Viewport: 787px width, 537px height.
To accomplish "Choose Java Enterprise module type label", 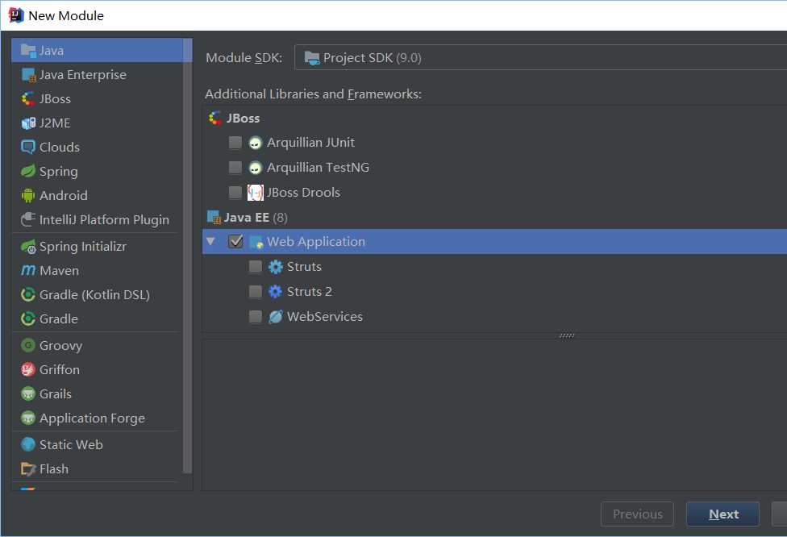I will (x=83, y=75).
